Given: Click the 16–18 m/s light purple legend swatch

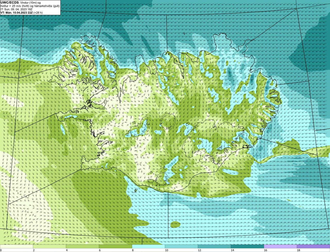Looking at the screenshot, I should tap(280, 246).
